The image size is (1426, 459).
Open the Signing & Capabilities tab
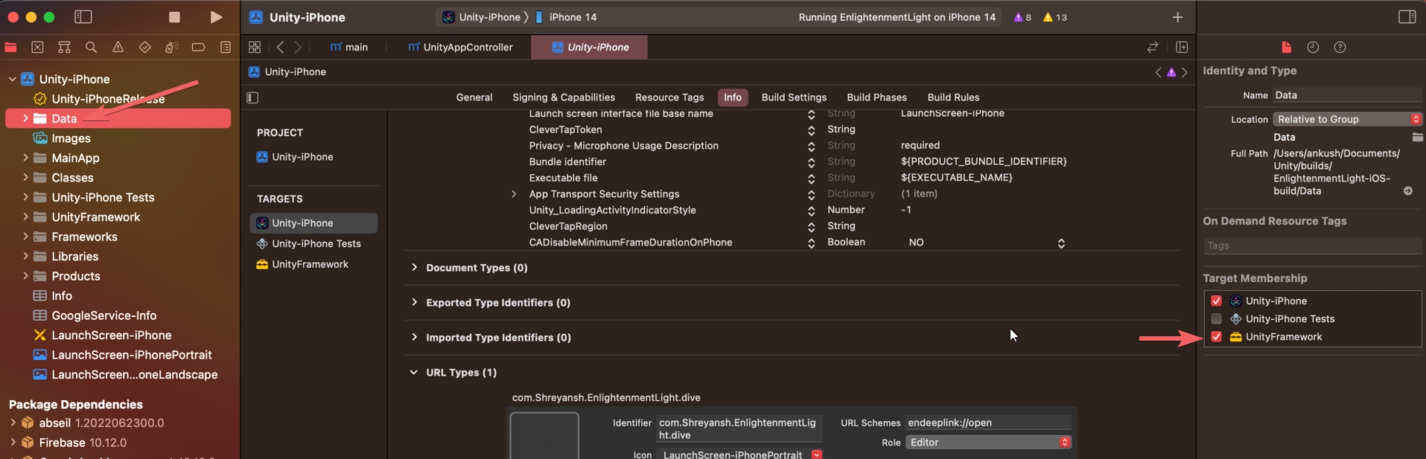[x=563, y=97]
